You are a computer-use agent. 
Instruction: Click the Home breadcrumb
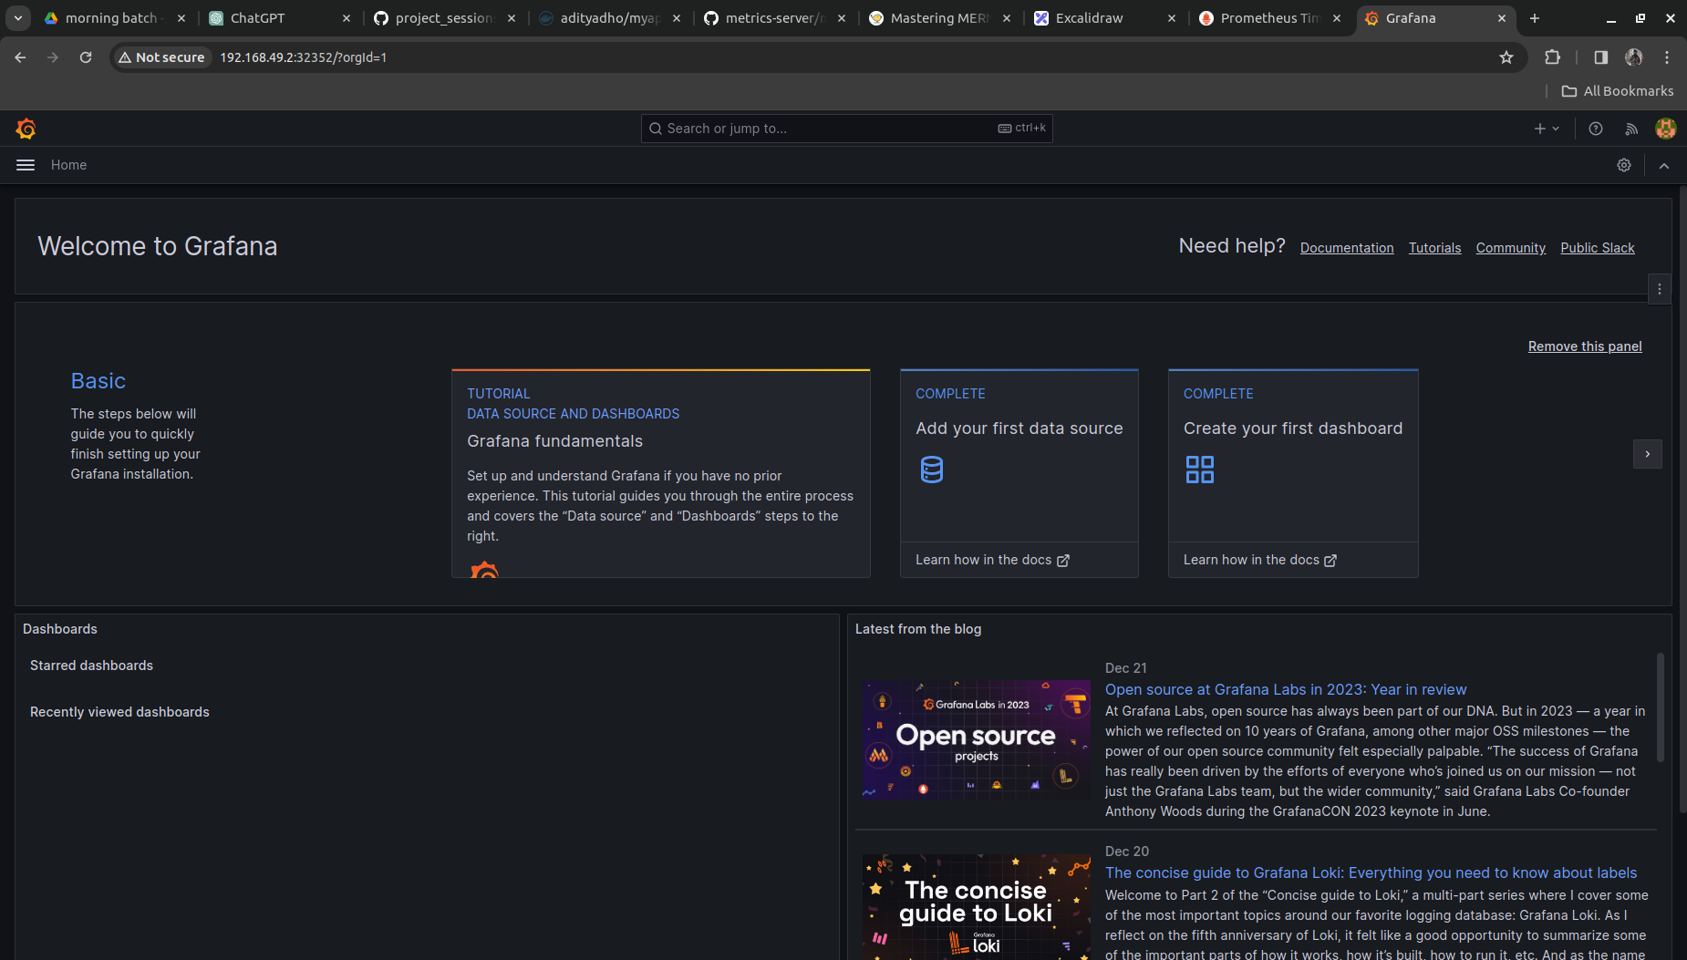(x=68, y=165)
